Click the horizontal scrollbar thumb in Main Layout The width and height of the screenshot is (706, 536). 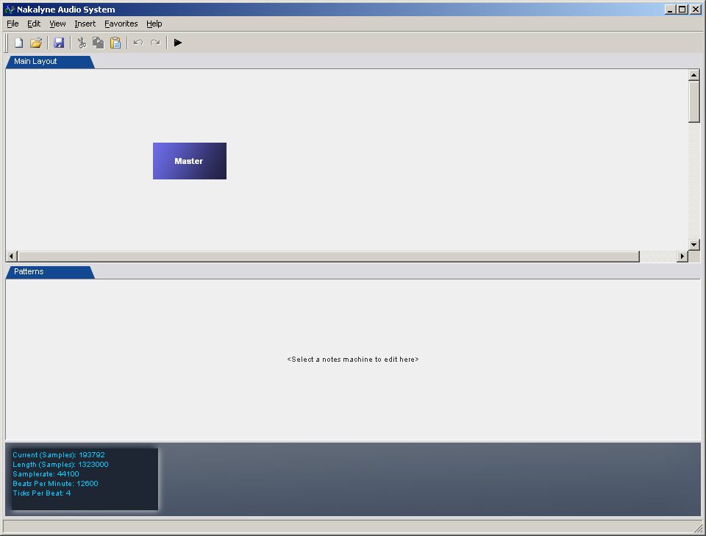[x=328, y=257]
